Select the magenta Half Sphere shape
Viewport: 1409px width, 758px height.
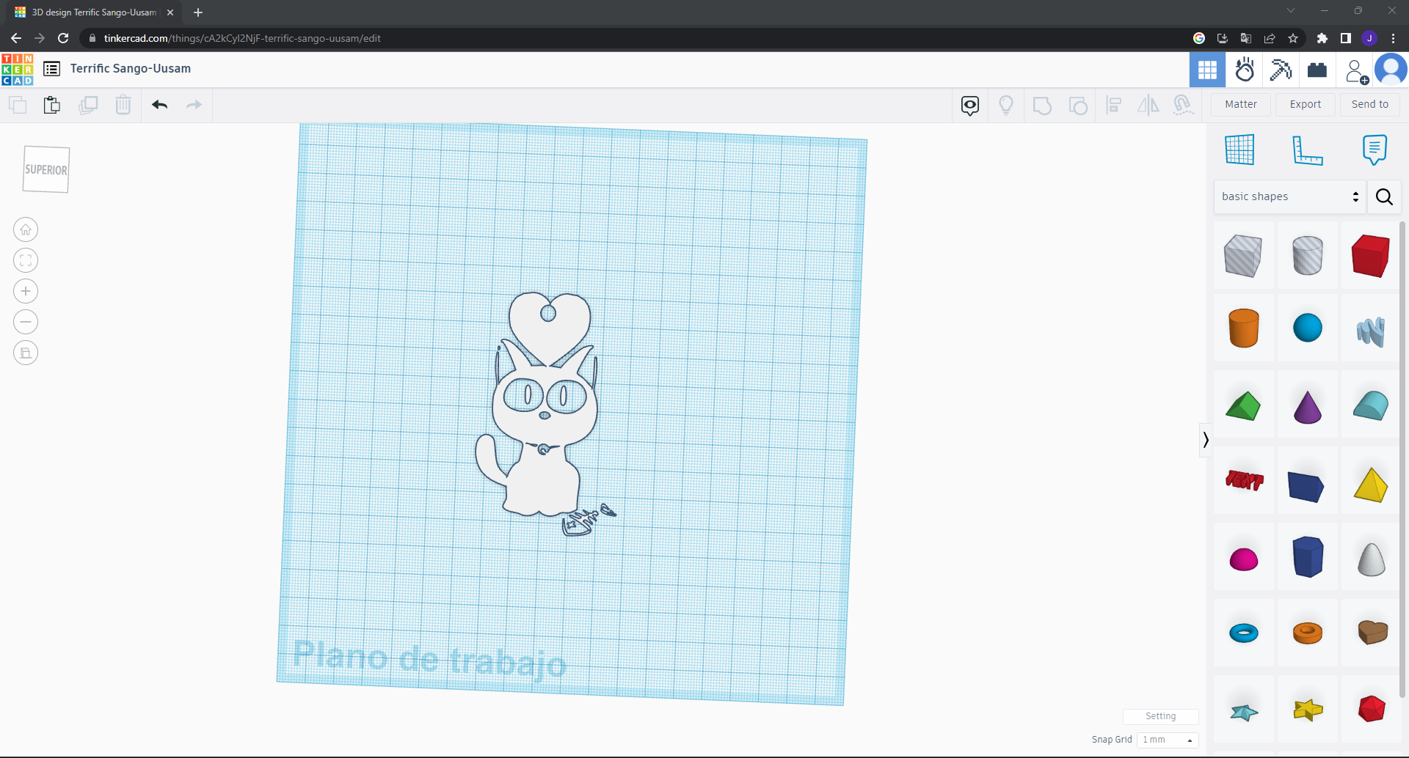click(x=1243, y=560)
